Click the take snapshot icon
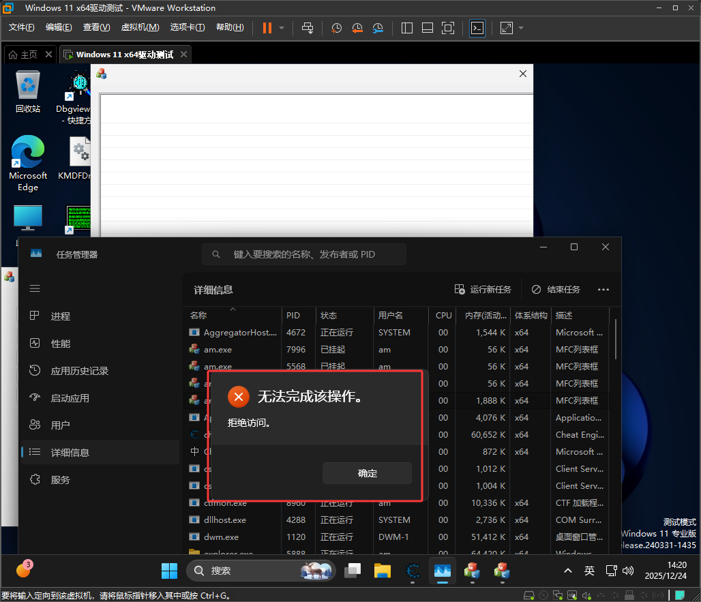The image size is (701, 602). pyautogui.click(x=336, y=28)
